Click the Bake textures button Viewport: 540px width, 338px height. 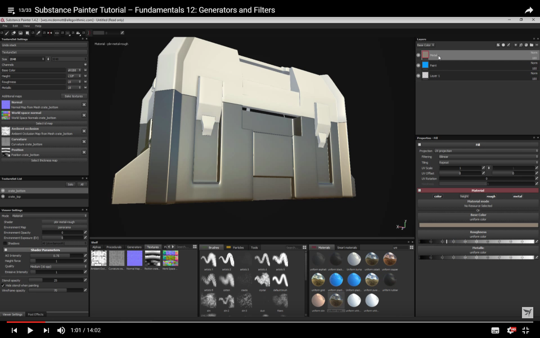tap(74, 96)
